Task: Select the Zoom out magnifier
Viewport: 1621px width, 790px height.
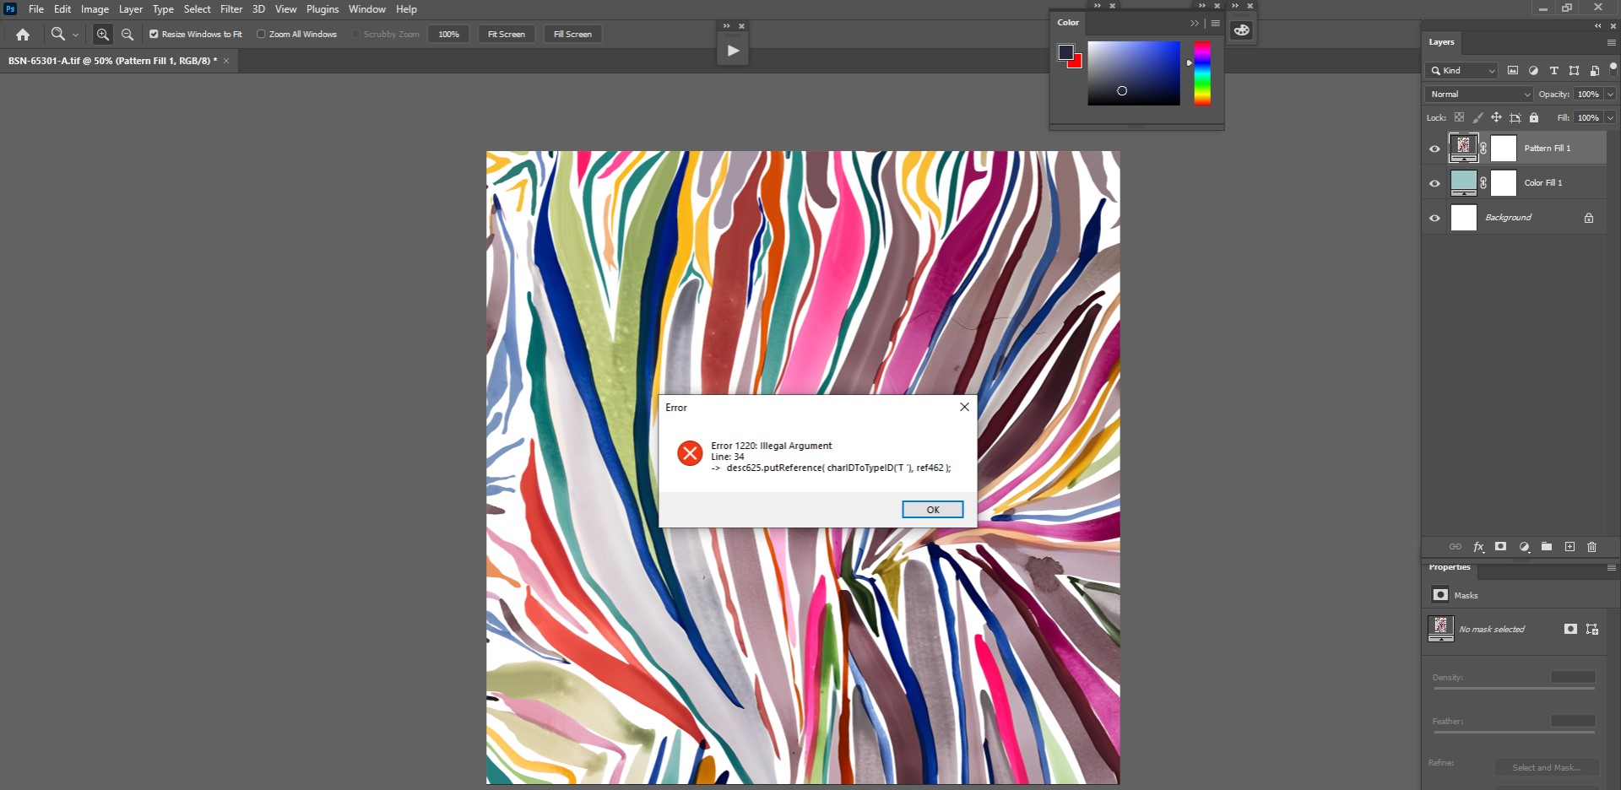Action: (x=127, y=34)
